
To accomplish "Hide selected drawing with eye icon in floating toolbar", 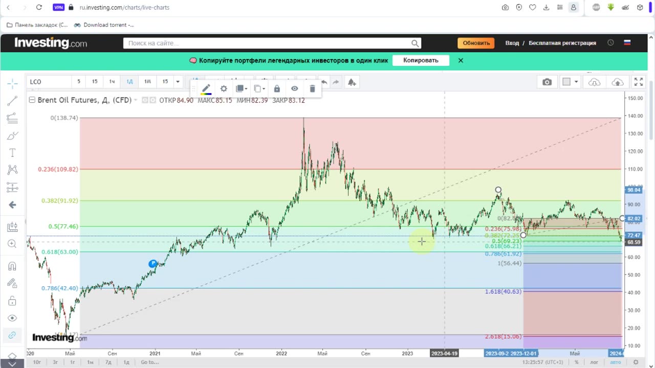I will 295,88.
